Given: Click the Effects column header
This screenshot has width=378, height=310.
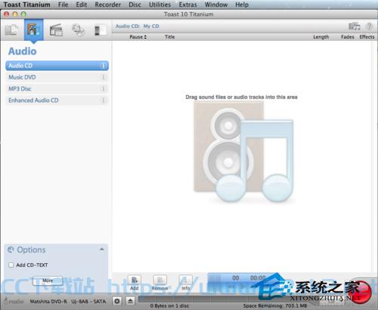Looking at the screenshot, I should click(367, 37).
